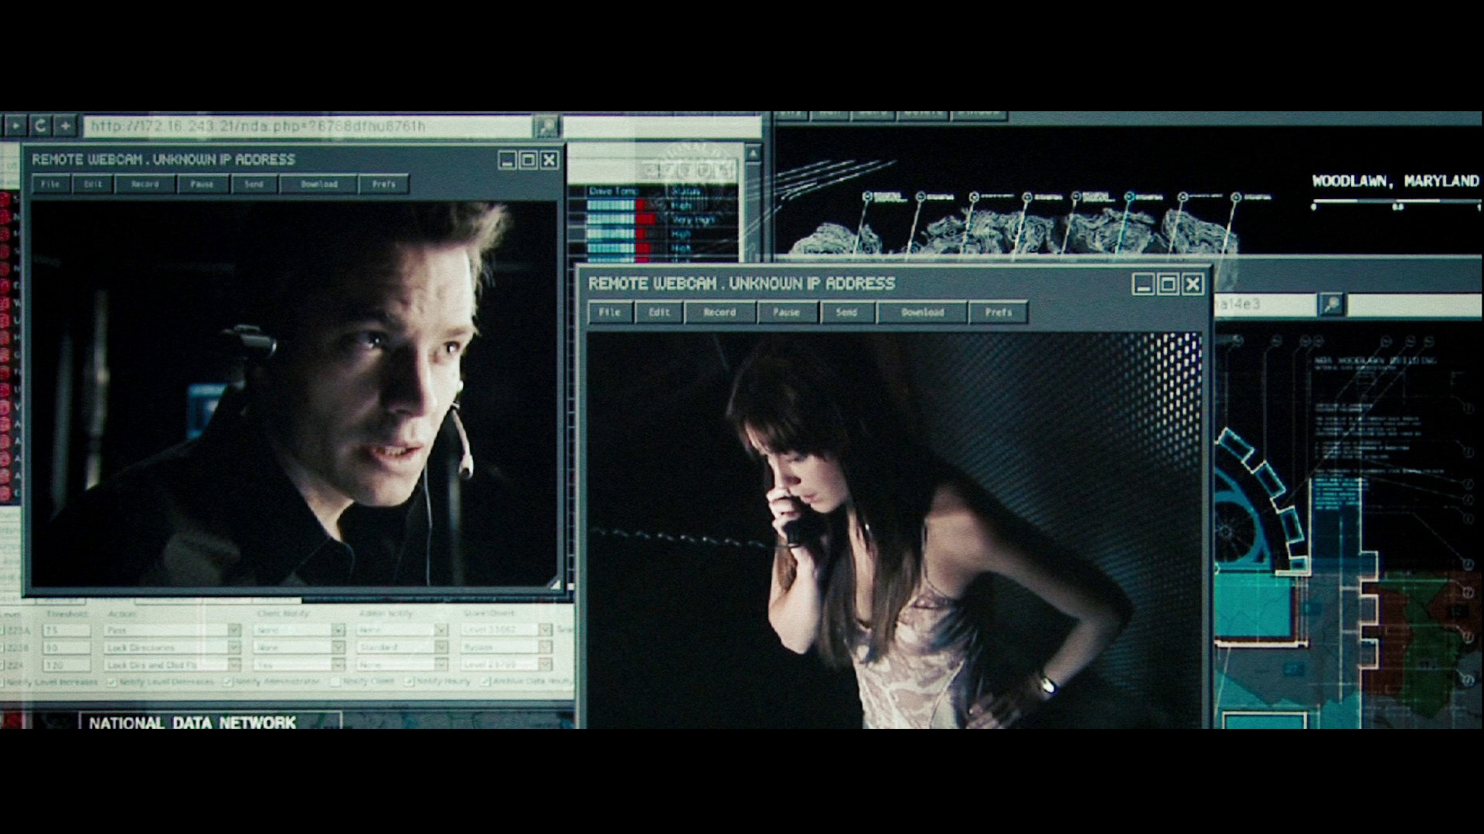This screenshot has width=1484, height=834.
Task: Toggle the Notify Hourly checkbox
Action: point(409,683)
